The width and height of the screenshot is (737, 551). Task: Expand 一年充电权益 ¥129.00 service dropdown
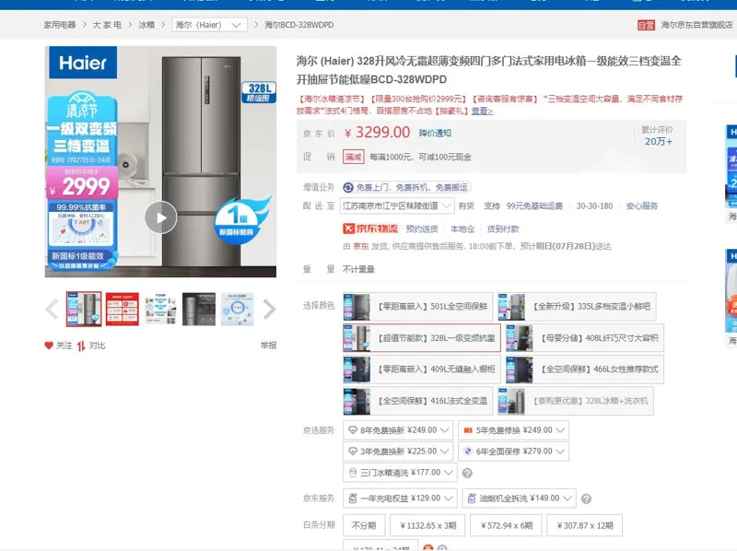(400, 498)
